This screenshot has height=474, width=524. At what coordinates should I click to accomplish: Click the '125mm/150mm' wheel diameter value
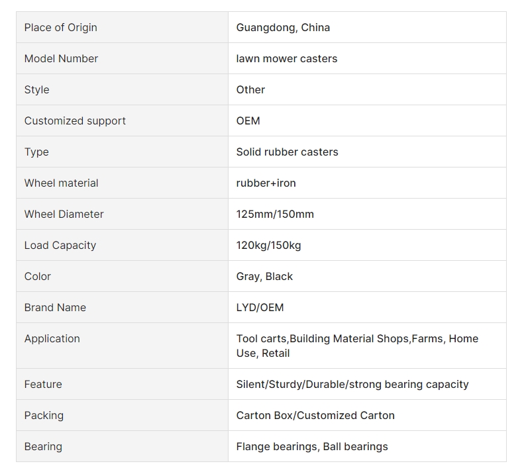point(275,214)
